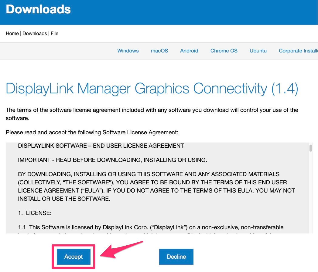The image size is (318, 272).
Task: Click the 'Please read and accept' instruction text
Action: click(92, 132)
